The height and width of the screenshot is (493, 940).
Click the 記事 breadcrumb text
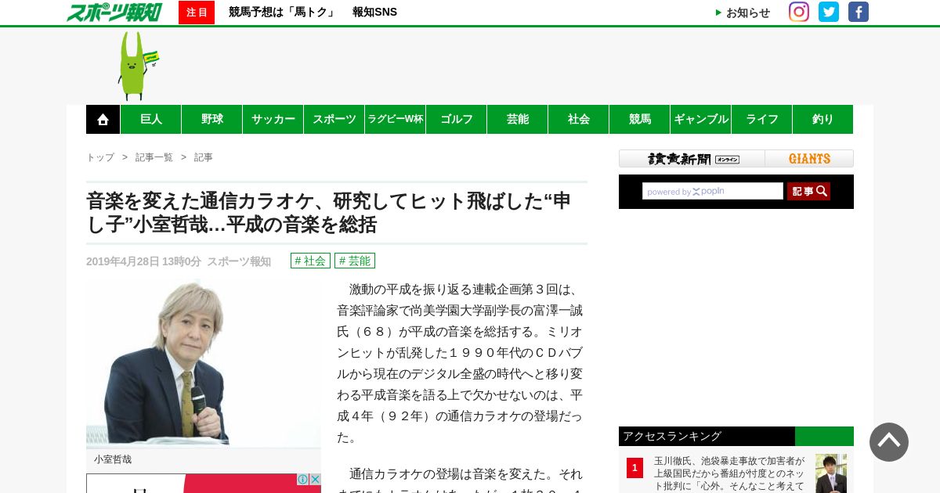[203, 157]
